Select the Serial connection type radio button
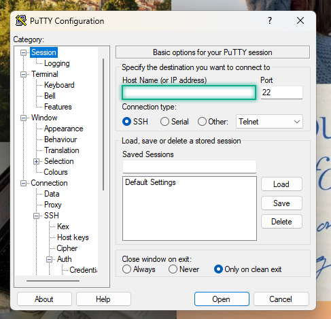The image size is (331, 319). 164,122
